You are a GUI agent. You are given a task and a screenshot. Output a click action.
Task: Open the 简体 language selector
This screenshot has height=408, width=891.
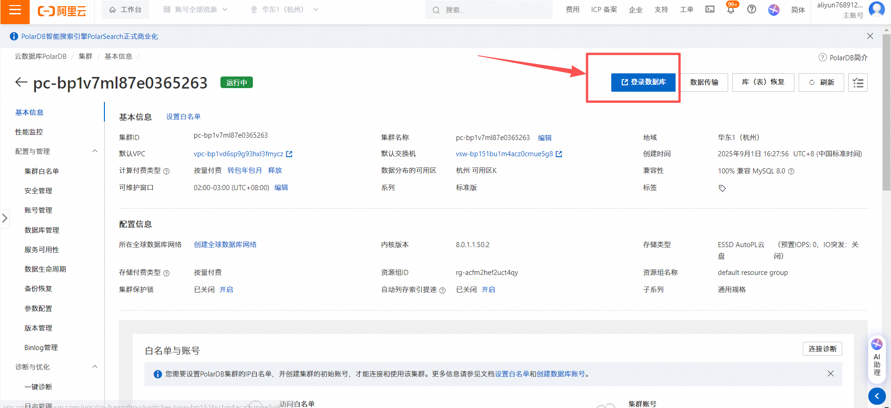(x=798, y=10)
